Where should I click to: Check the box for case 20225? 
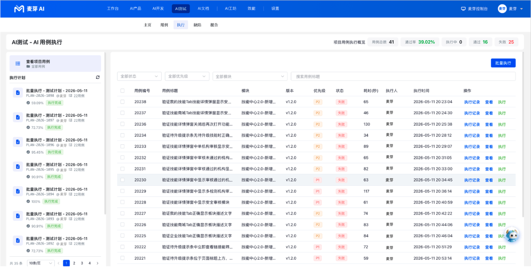point(122,236)
